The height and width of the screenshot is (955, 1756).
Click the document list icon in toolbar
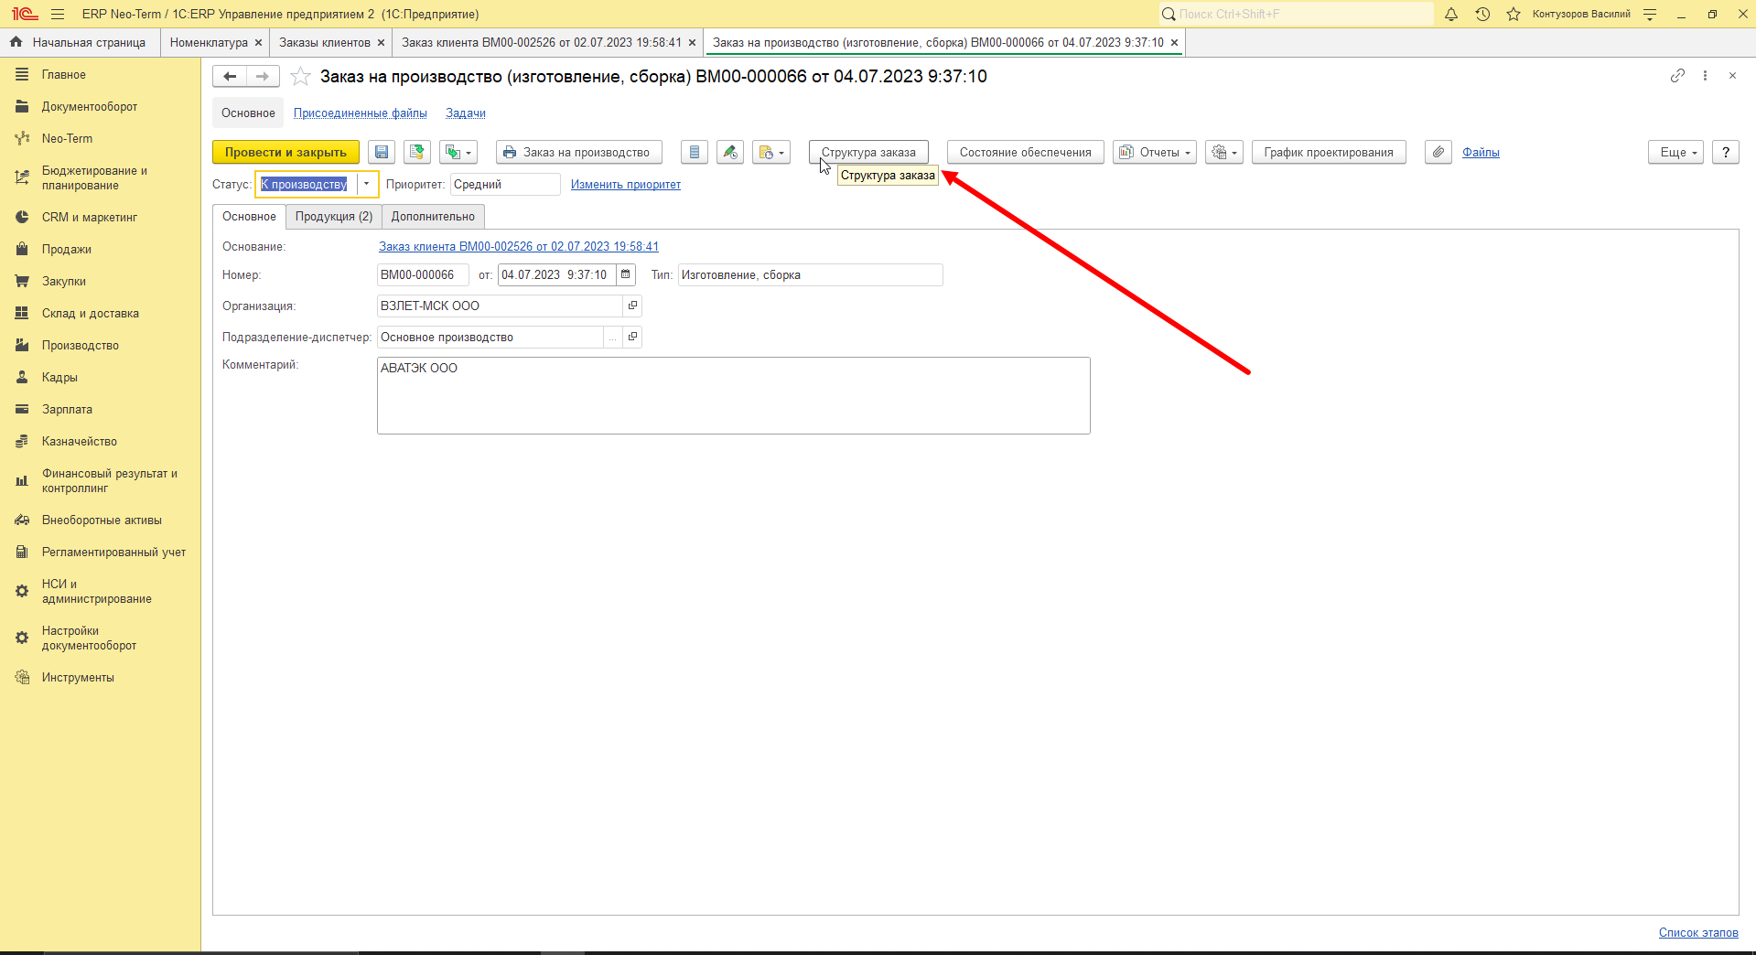[x=695, y=153]
